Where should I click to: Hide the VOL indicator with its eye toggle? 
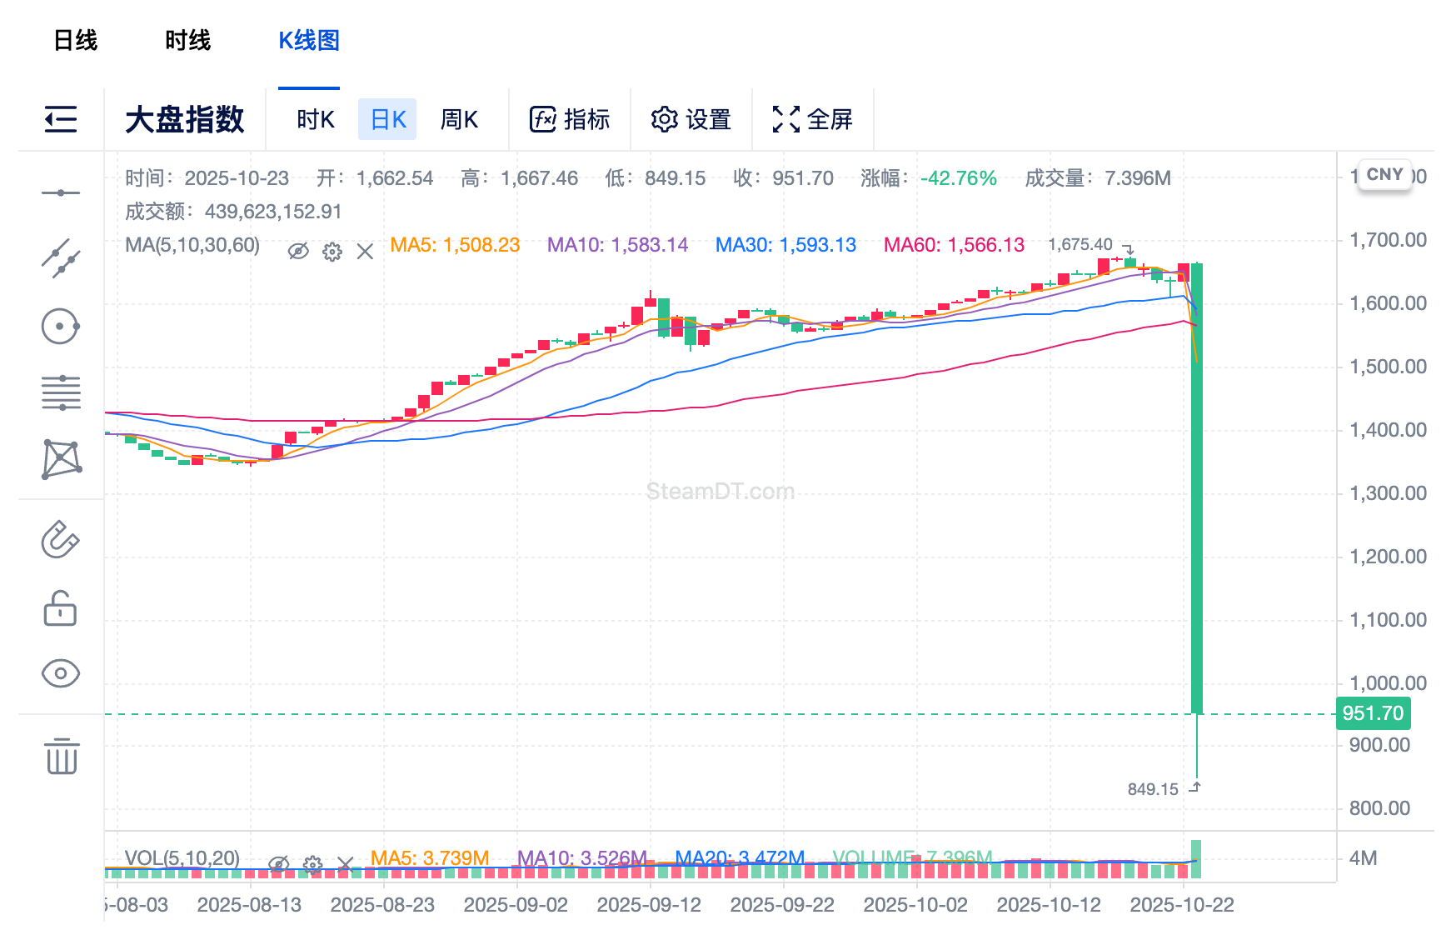(x=277, y=865)
